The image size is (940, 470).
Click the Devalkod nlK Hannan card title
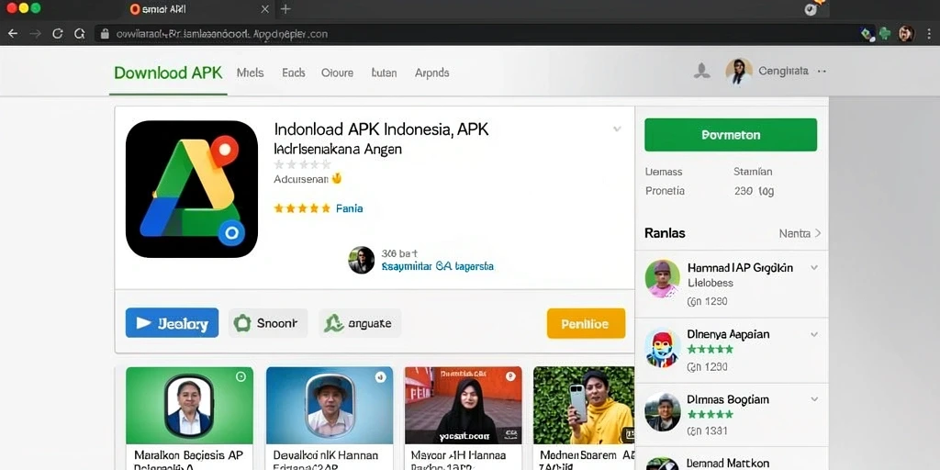tap(326, 455)
